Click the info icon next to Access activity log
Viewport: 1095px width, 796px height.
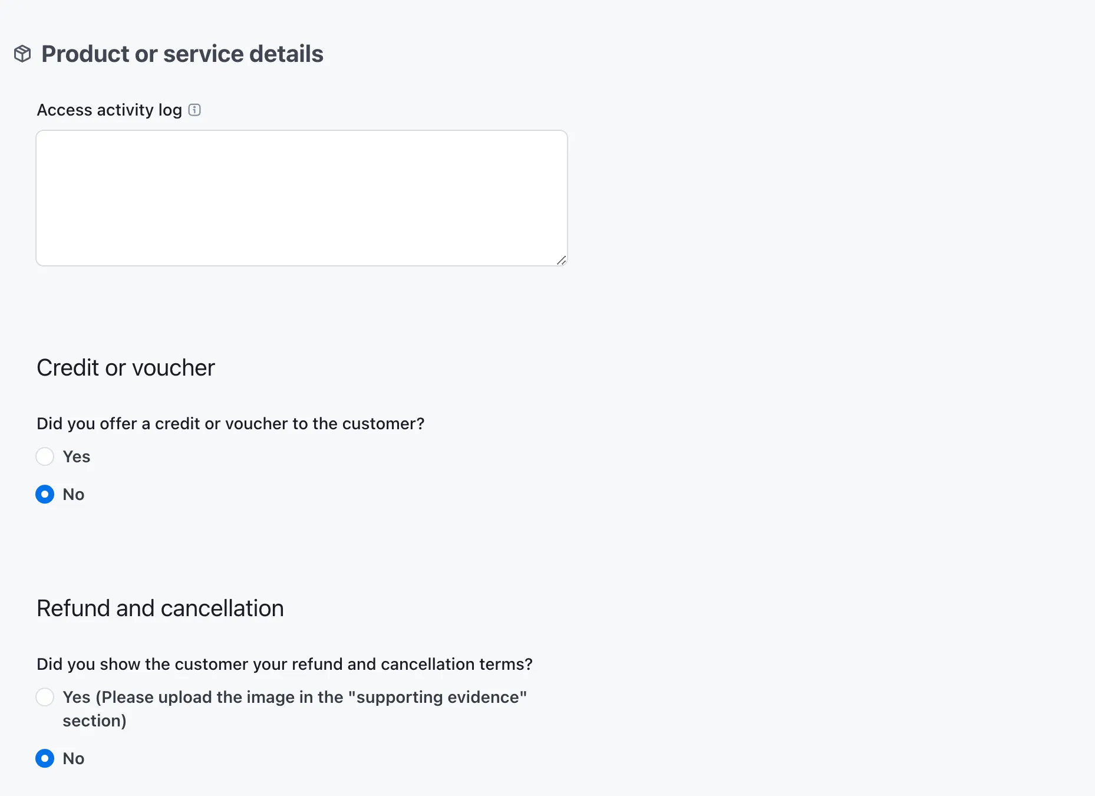click(194, 110)
